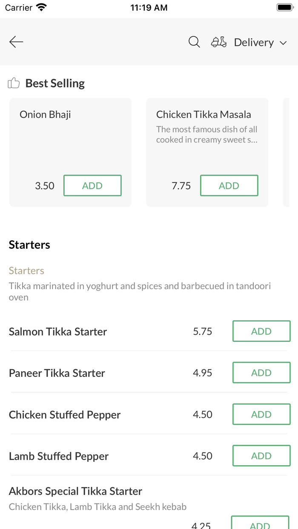This screenshot has height=529, width=298.
Task: Select the Salmon Tikka Starter item name
Action: [x=58, y=332]
